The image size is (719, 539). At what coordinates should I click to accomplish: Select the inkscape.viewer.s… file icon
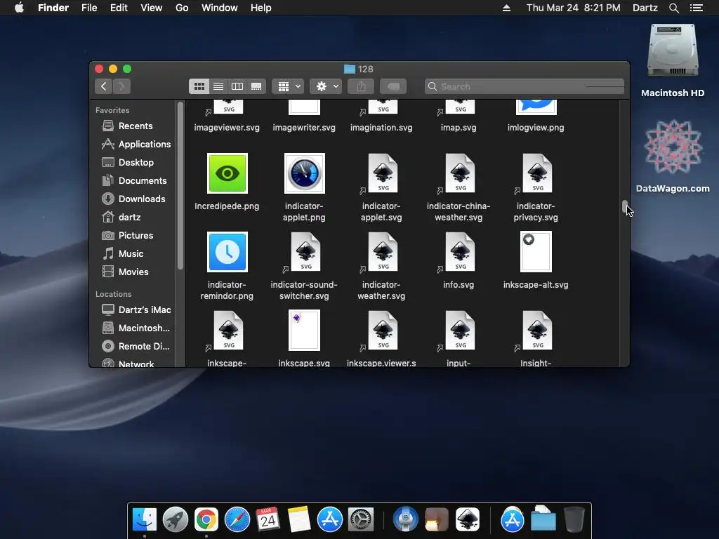[x=383, y=331]
